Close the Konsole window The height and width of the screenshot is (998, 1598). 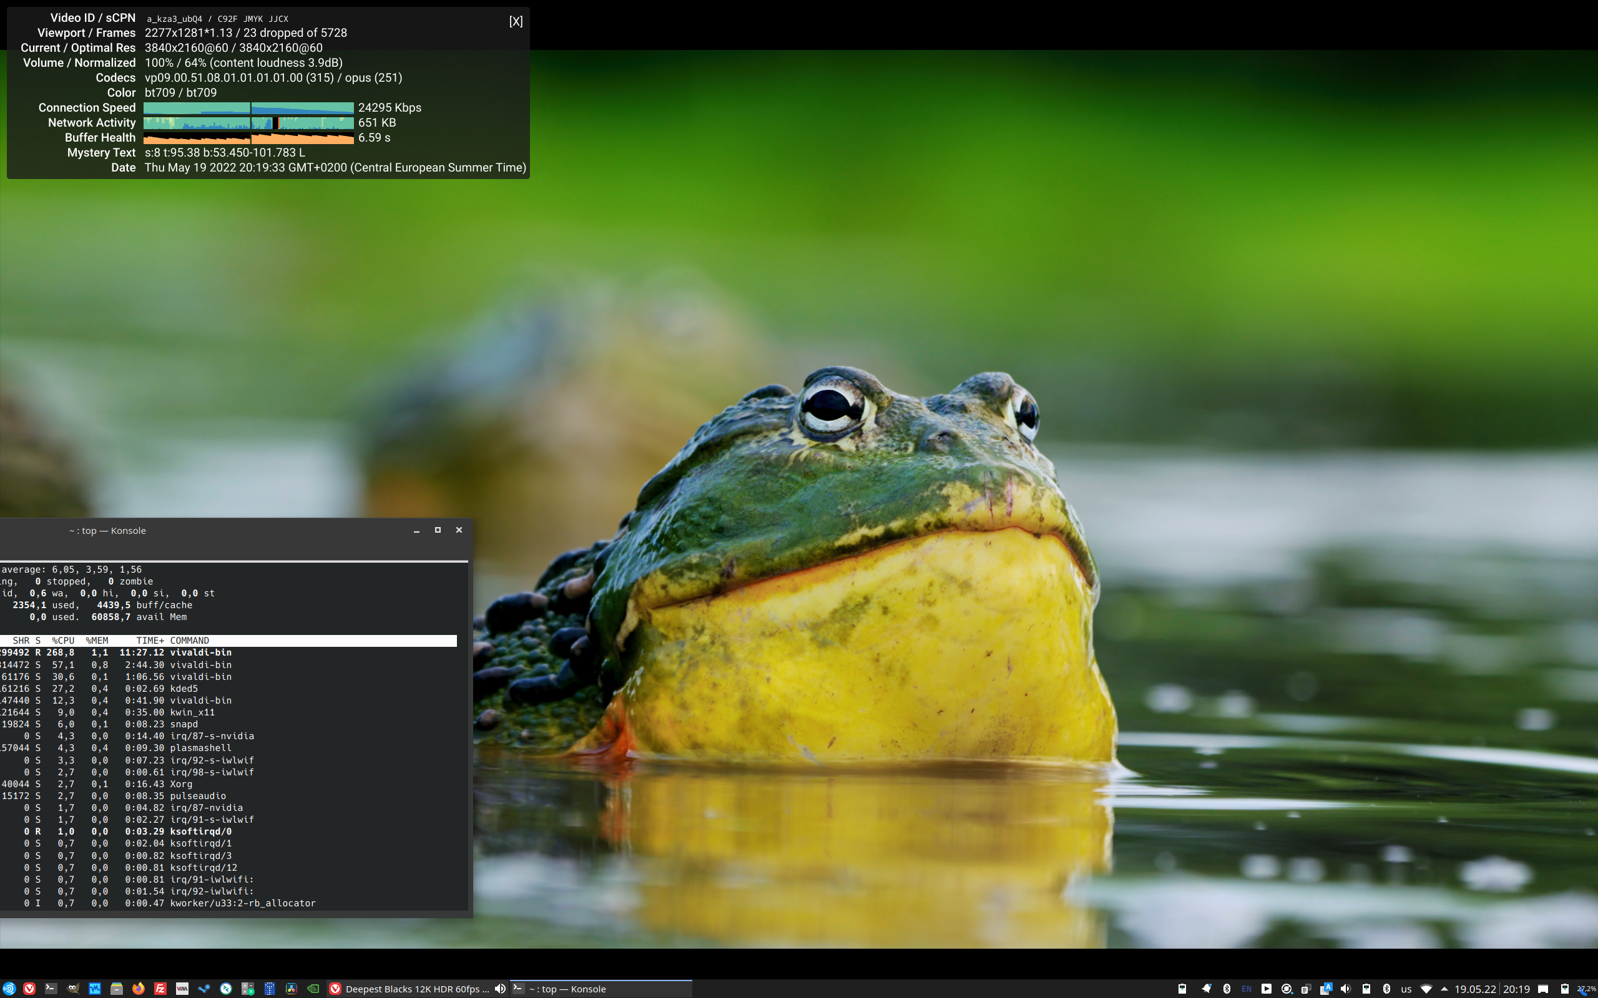[x=459, y=530]
